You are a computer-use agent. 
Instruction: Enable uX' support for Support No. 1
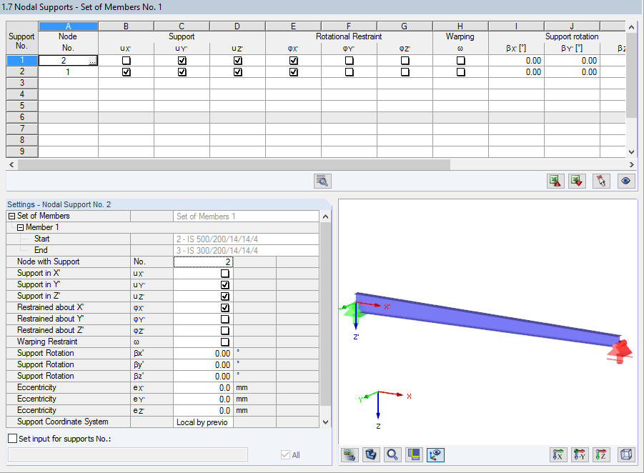[126, 60]
